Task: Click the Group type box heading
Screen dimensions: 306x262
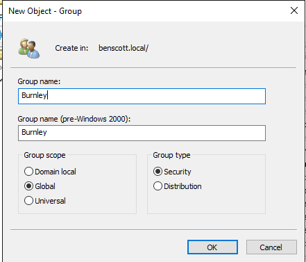Action: (x=171, y=155)
